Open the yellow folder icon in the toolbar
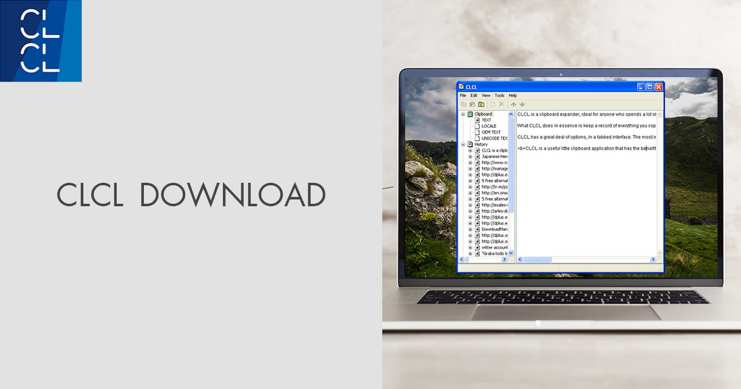 pyautogui.click(x=481, y=104)
